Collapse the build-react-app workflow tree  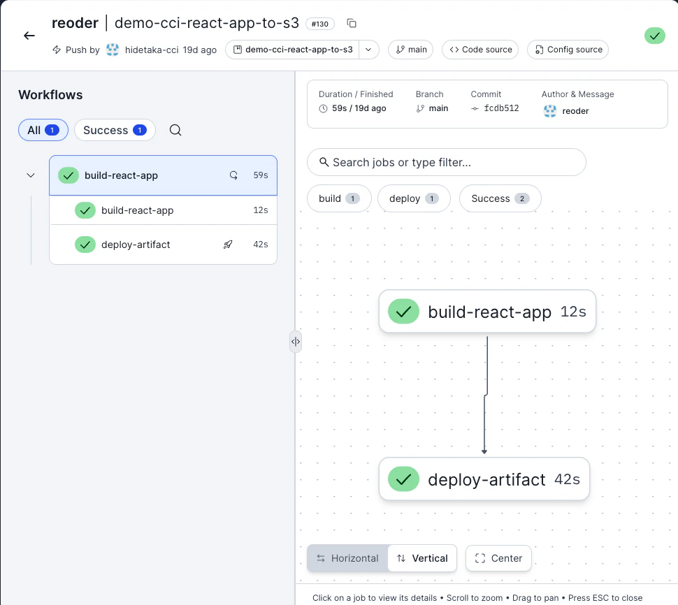30,175
